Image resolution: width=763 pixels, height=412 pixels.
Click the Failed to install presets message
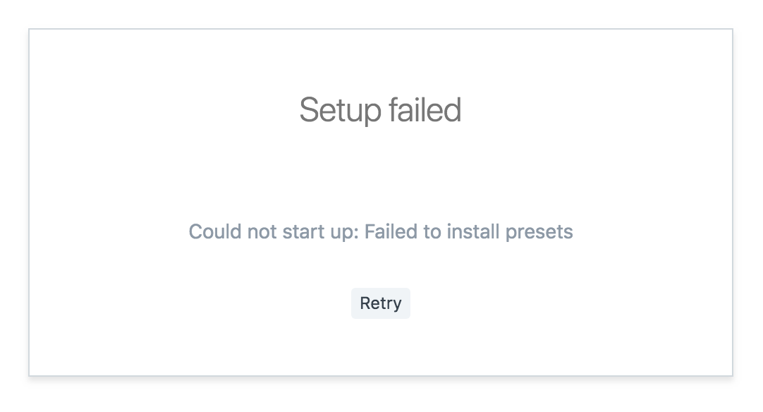pyautogui.click(x=469, y=231)
